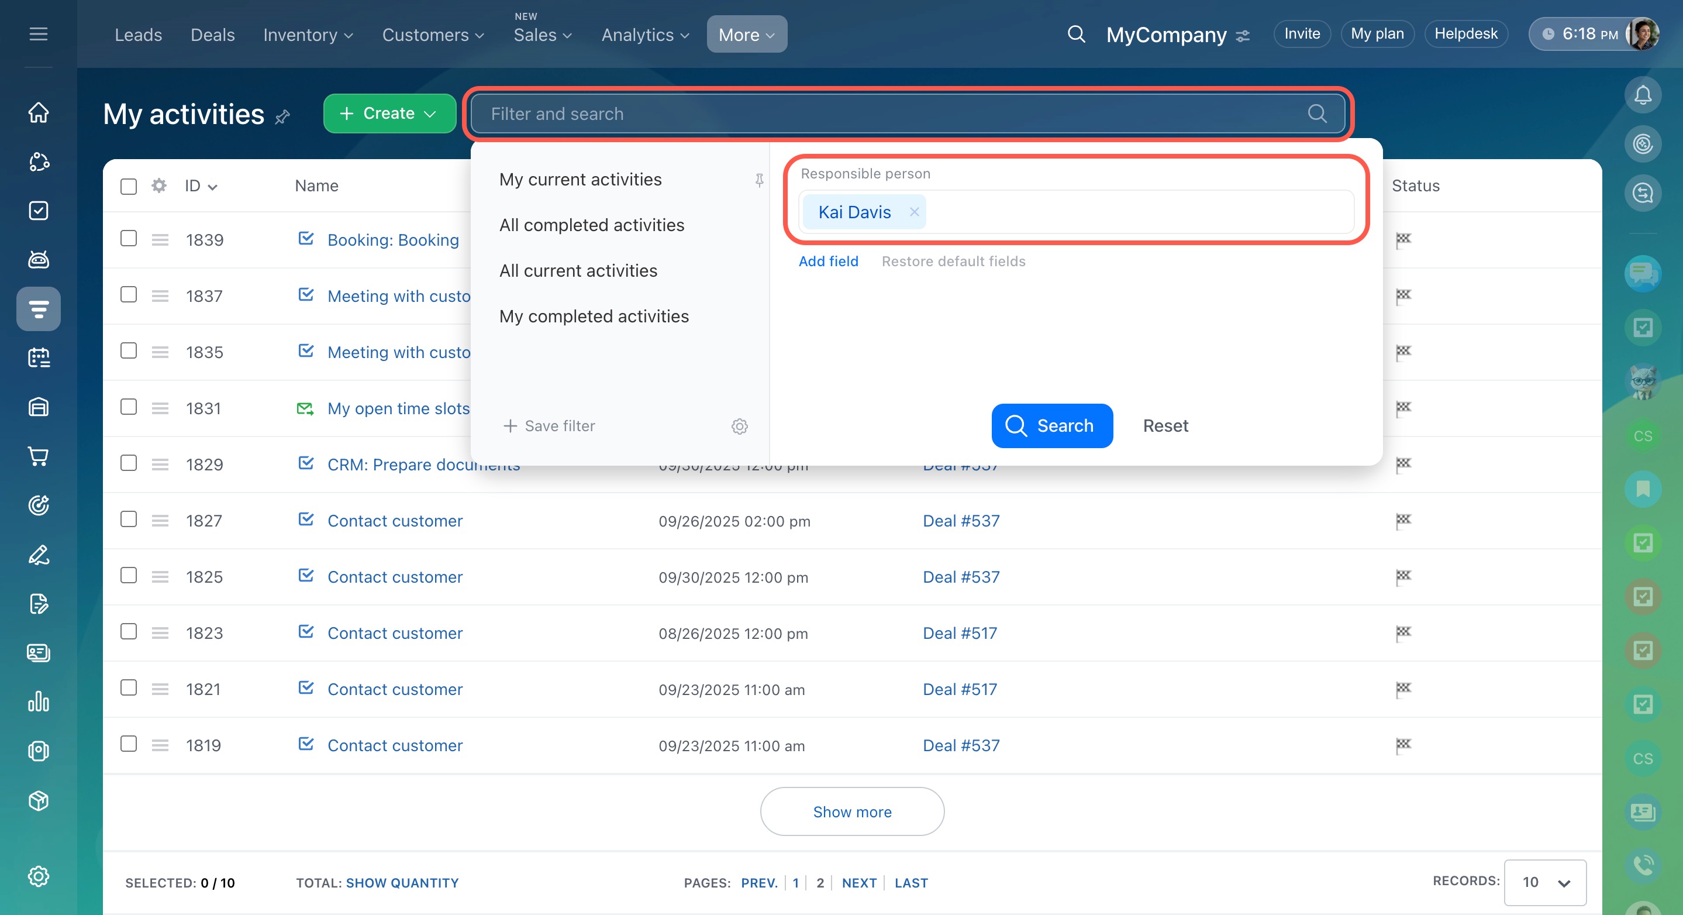Screen dimensions: 1683x915
Task: Pin the My current activities filter
Action: 758,180
